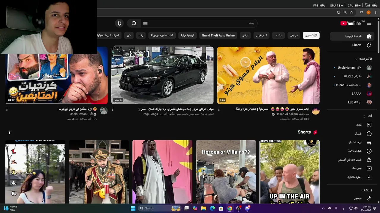
Task: Open the Windows Start menu
Action: pos(133,208)
